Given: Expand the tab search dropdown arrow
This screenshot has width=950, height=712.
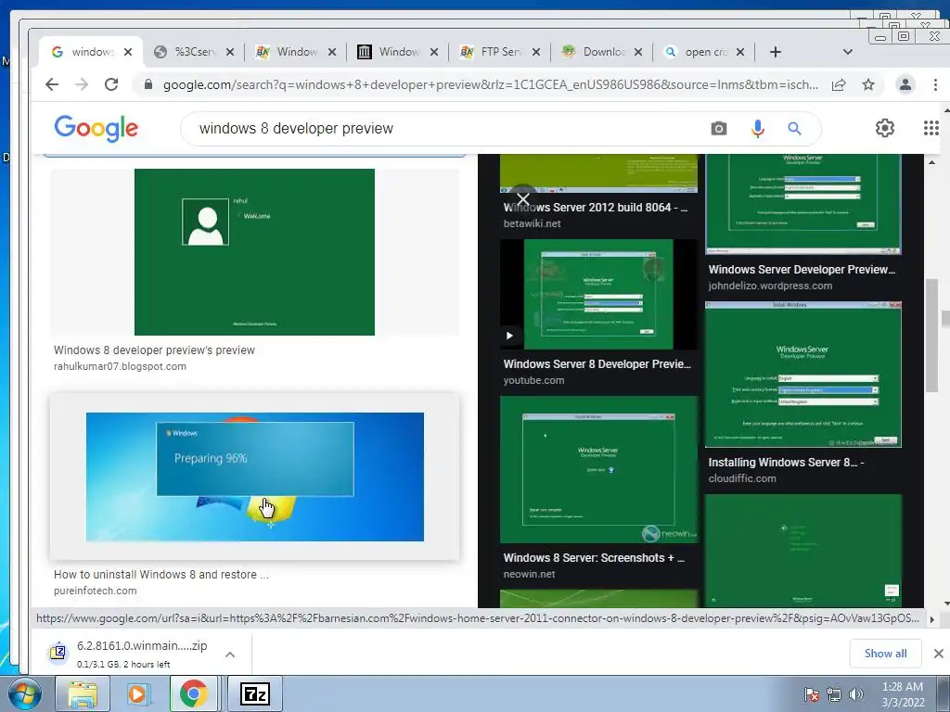Looking at the screenshot, I should pyautogui.click(x=848, y=52).
